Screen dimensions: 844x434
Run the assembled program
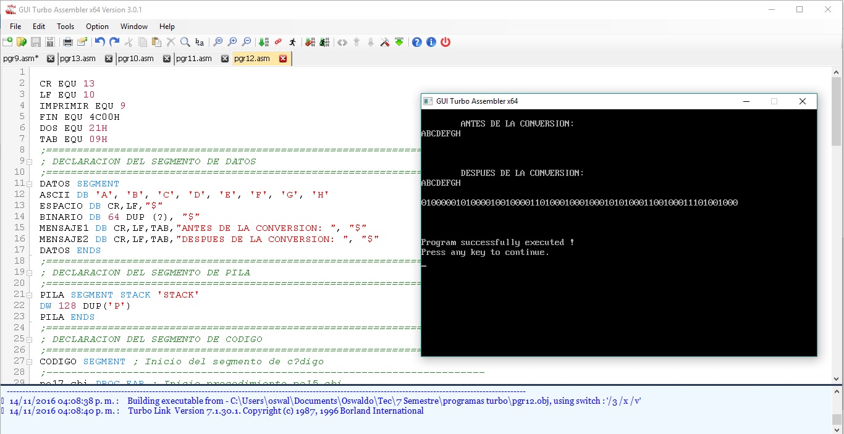tap(293, 42)
